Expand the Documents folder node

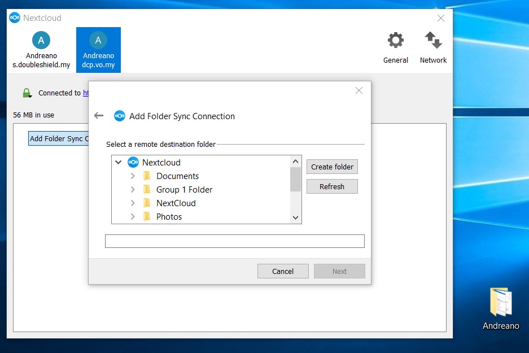pos(133,176)
